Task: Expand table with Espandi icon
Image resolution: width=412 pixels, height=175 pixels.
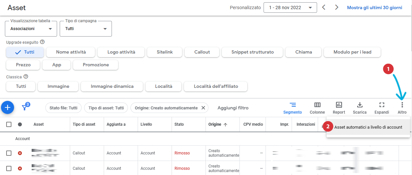Action: tap(382, 108)
